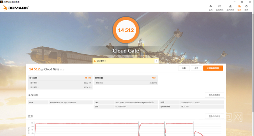Click the 显卡测试 2 row 80.74 FPS
This screenshot has height=136, width=254.
click(60, 87)
